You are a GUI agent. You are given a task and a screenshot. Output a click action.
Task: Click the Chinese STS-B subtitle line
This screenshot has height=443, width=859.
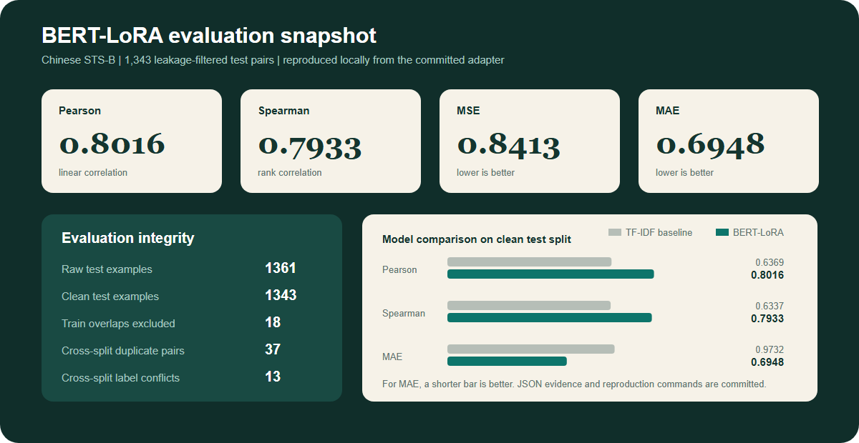(273, 60)
